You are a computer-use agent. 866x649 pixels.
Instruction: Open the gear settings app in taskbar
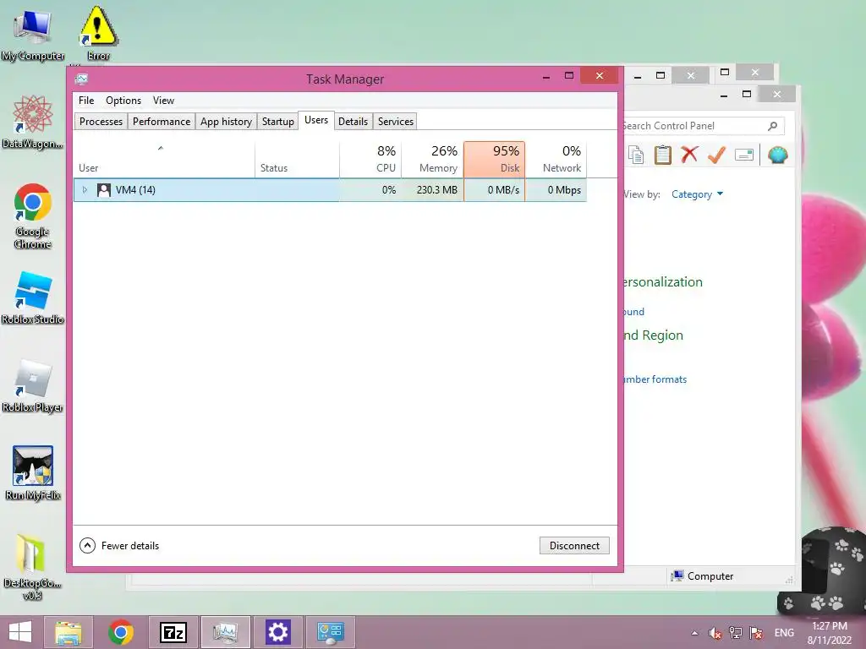(277, 632)
